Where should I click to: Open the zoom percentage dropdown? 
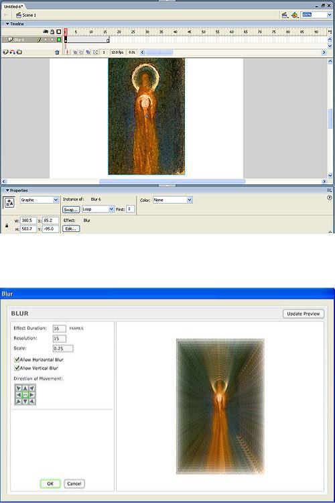click(x=329, y=15)
